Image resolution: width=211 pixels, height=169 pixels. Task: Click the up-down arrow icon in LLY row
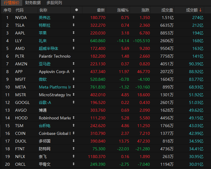tap(74, 40)
